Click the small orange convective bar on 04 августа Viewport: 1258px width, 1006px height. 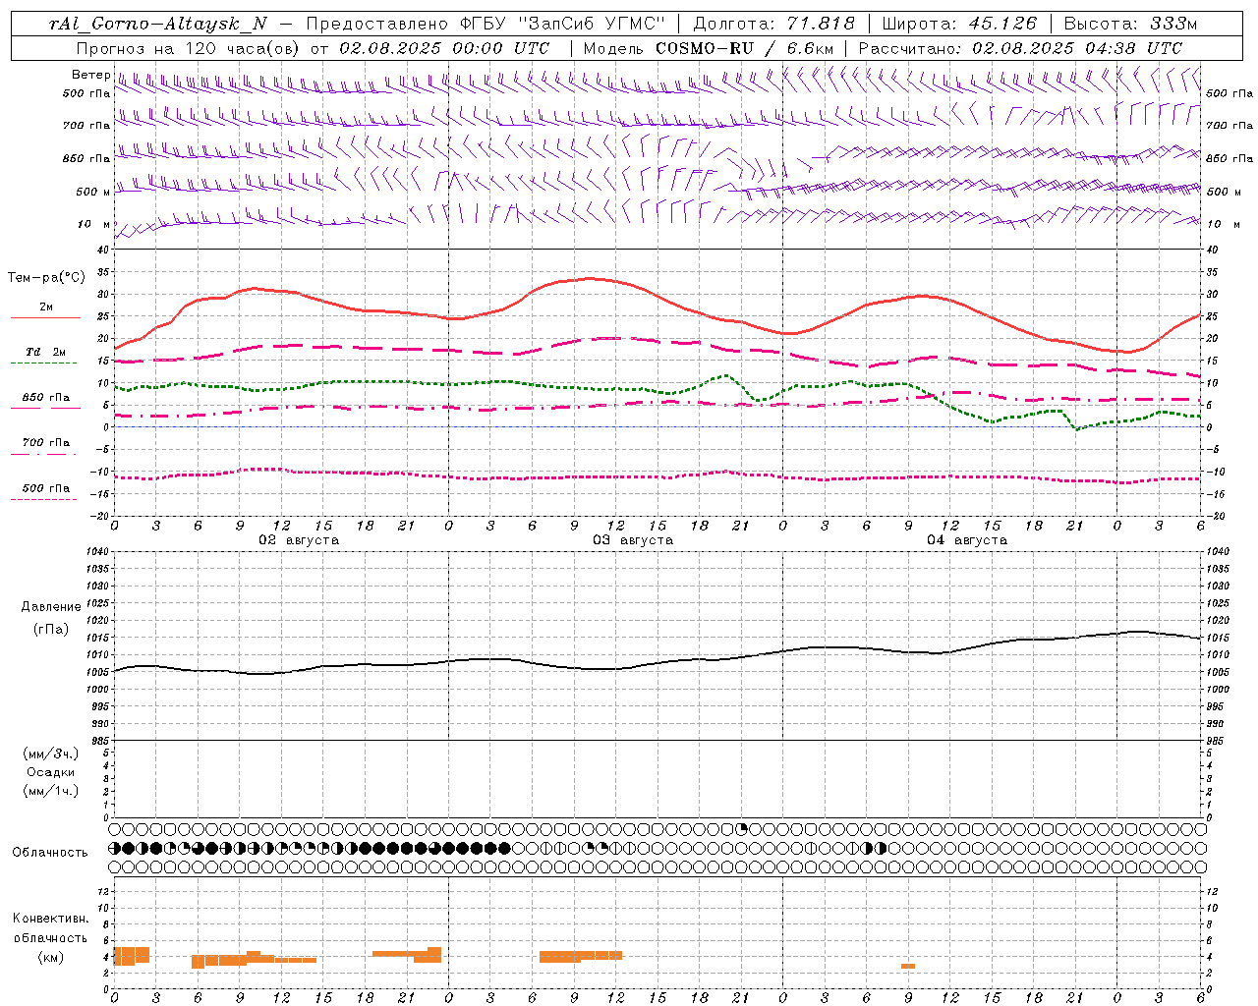tap(908, 966)
